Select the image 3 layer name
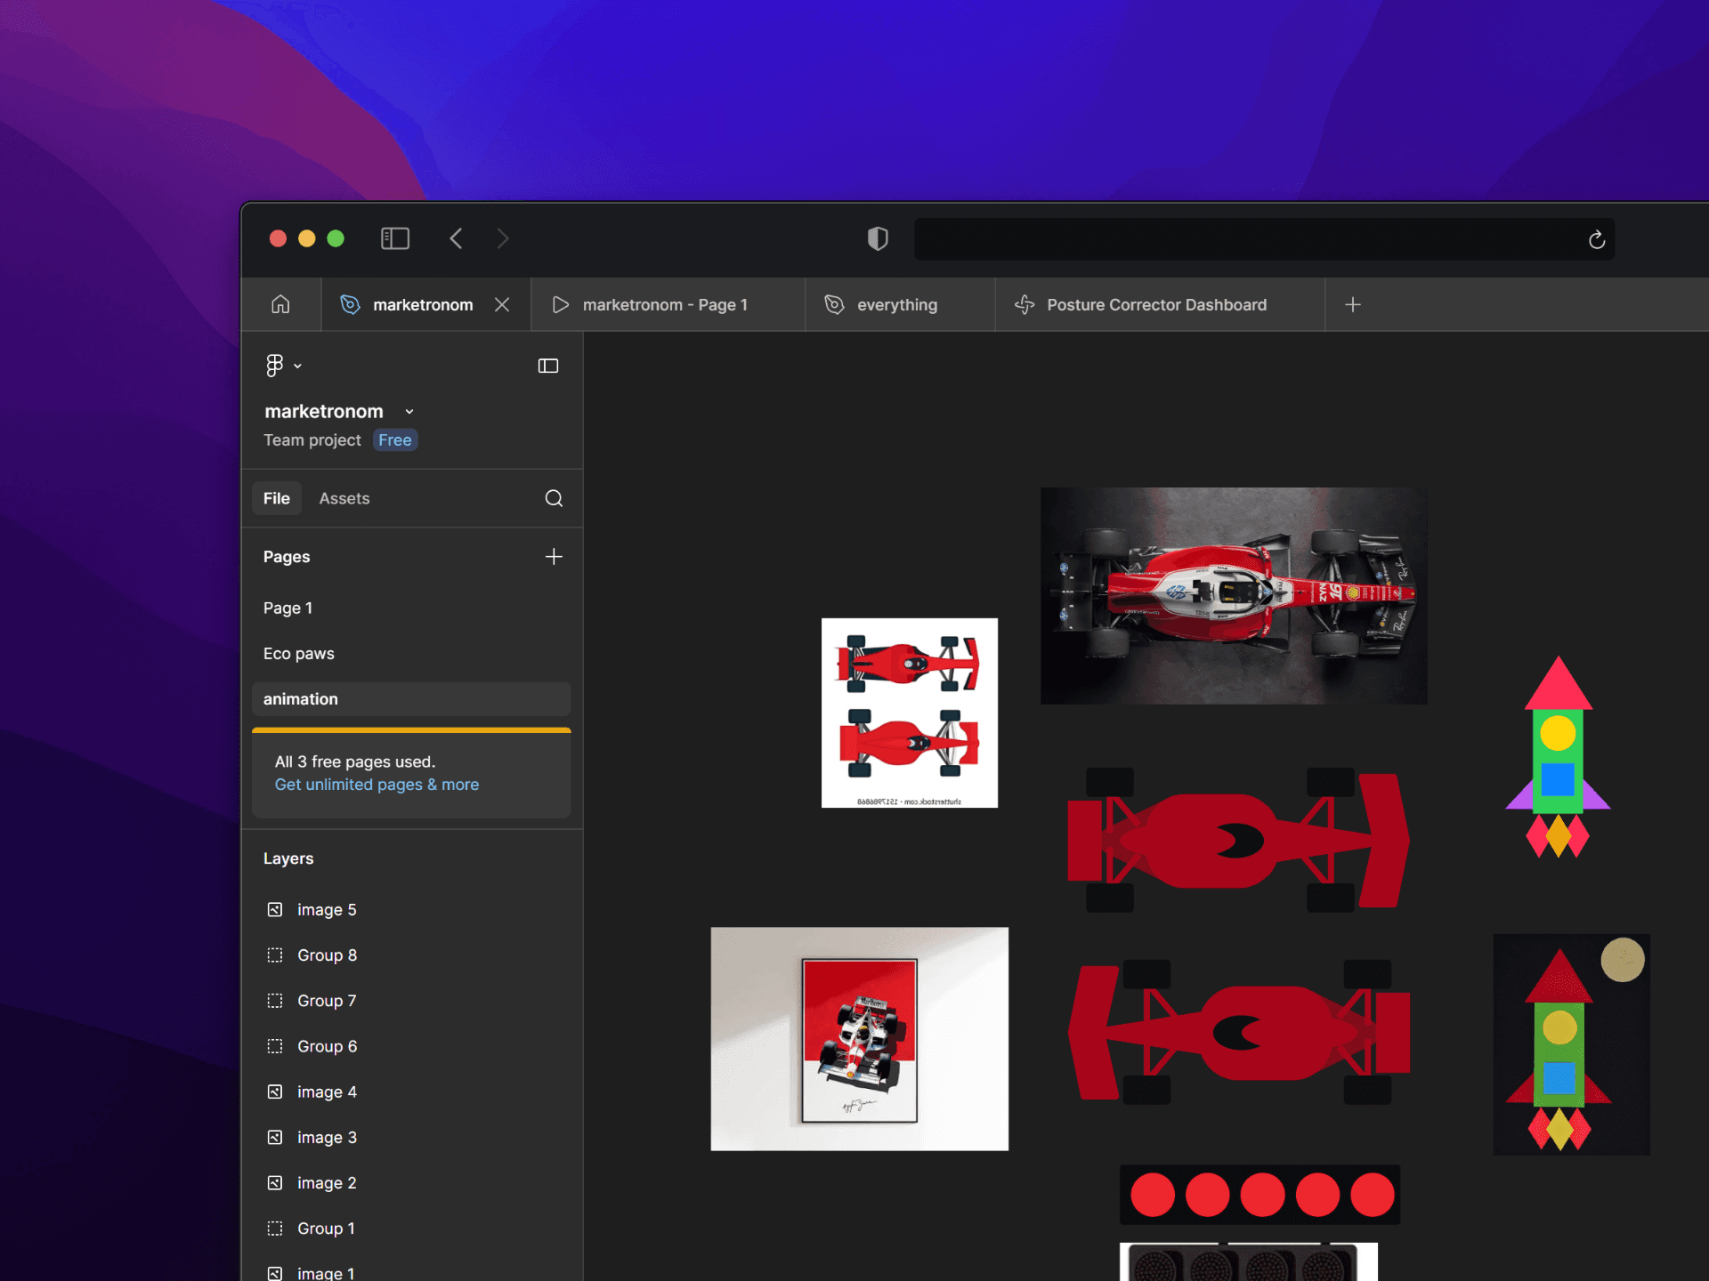Viewport: 1709px width, 1281px height. (327, 1137)
